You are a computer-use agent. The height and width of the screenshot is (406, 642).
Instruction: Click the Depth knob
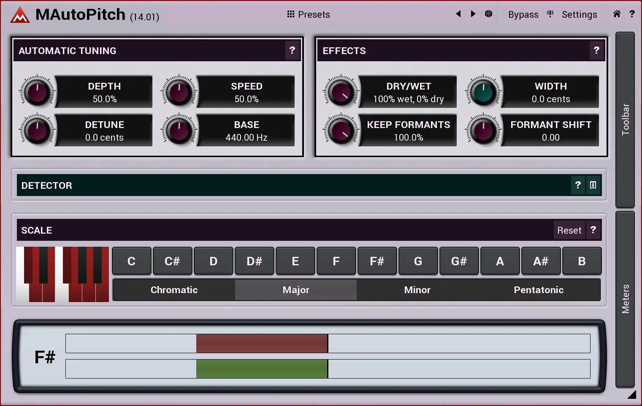pos(37,92)
